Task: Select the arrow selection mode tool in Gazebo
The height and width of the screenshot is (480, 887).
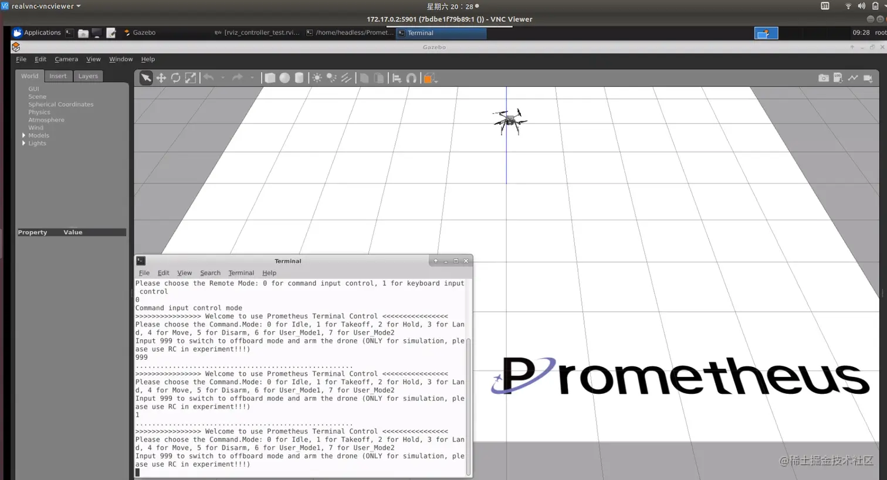Action: point(146,78)
